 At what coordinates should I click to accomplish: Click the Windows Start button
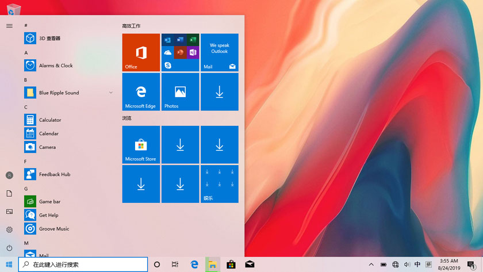[x=9, y=265]
